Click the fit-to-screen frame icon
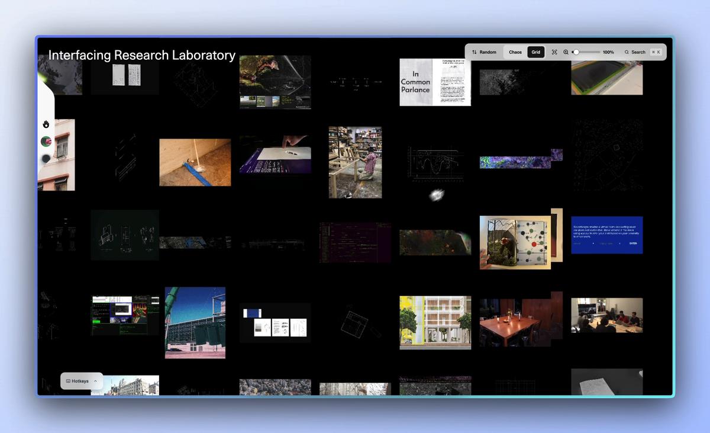 554,52
